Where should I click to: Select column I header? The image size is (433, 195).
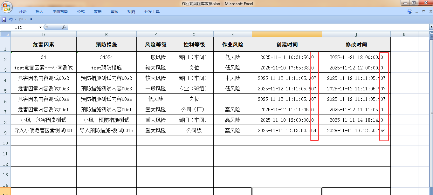coord(287,35)
